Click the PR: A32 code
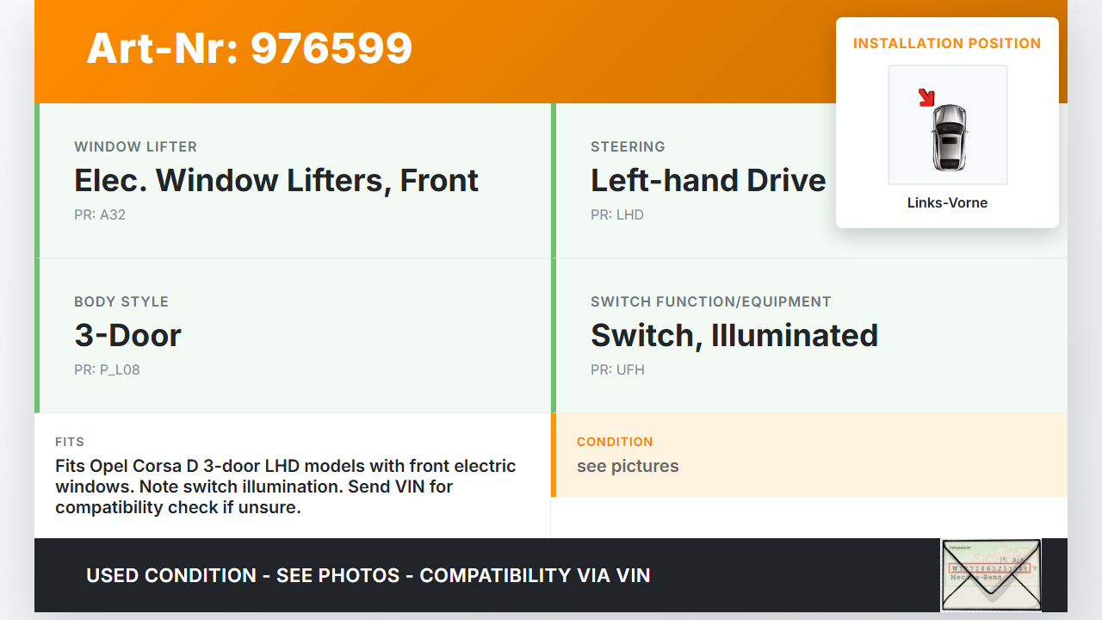The width and height of the screenshot is (1102, 620). point(100,214)
